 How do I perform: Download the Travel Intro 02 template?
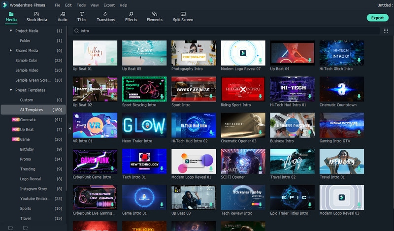309,168
